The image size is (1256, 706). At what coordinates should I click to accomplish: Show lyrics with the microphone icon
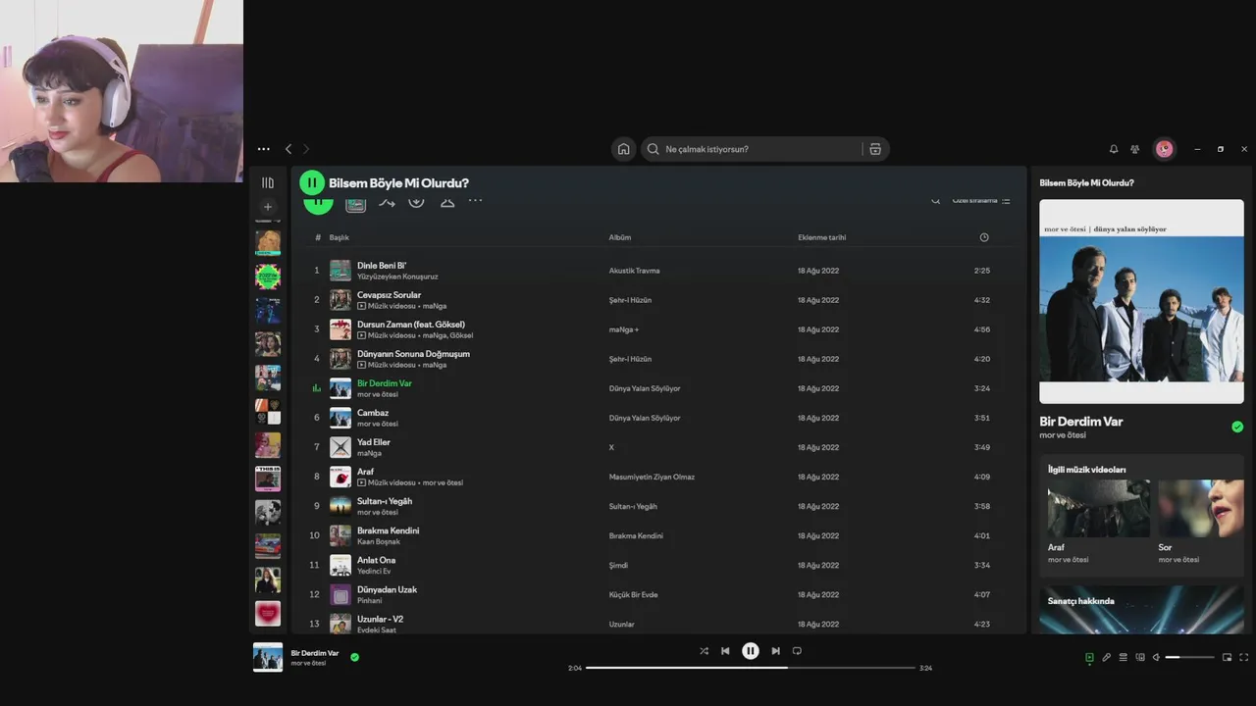(1106, 657)
